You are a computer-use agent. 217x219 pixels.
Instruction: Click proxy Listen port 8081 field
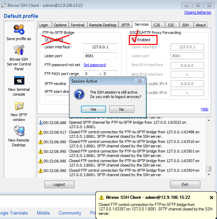(187, 56)
